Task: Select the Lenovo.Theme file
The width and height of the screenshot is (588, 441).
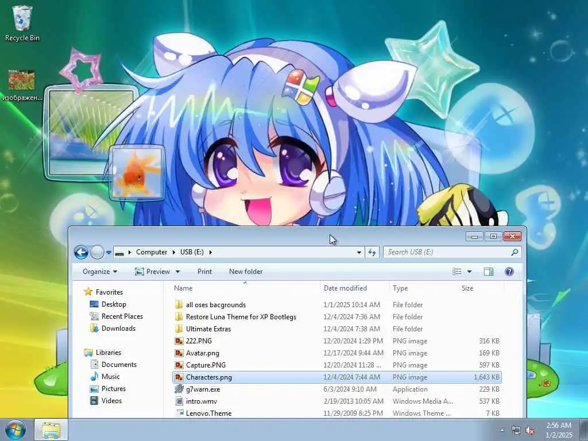Action: click(x=336, y=413)
